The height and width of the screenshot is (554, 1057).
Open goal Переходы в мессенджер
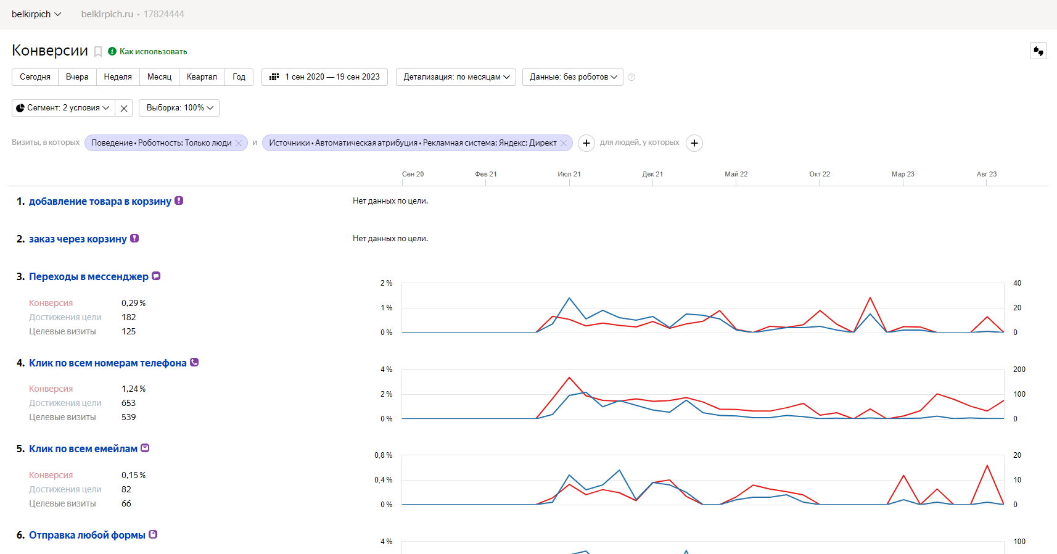[89, 276]
